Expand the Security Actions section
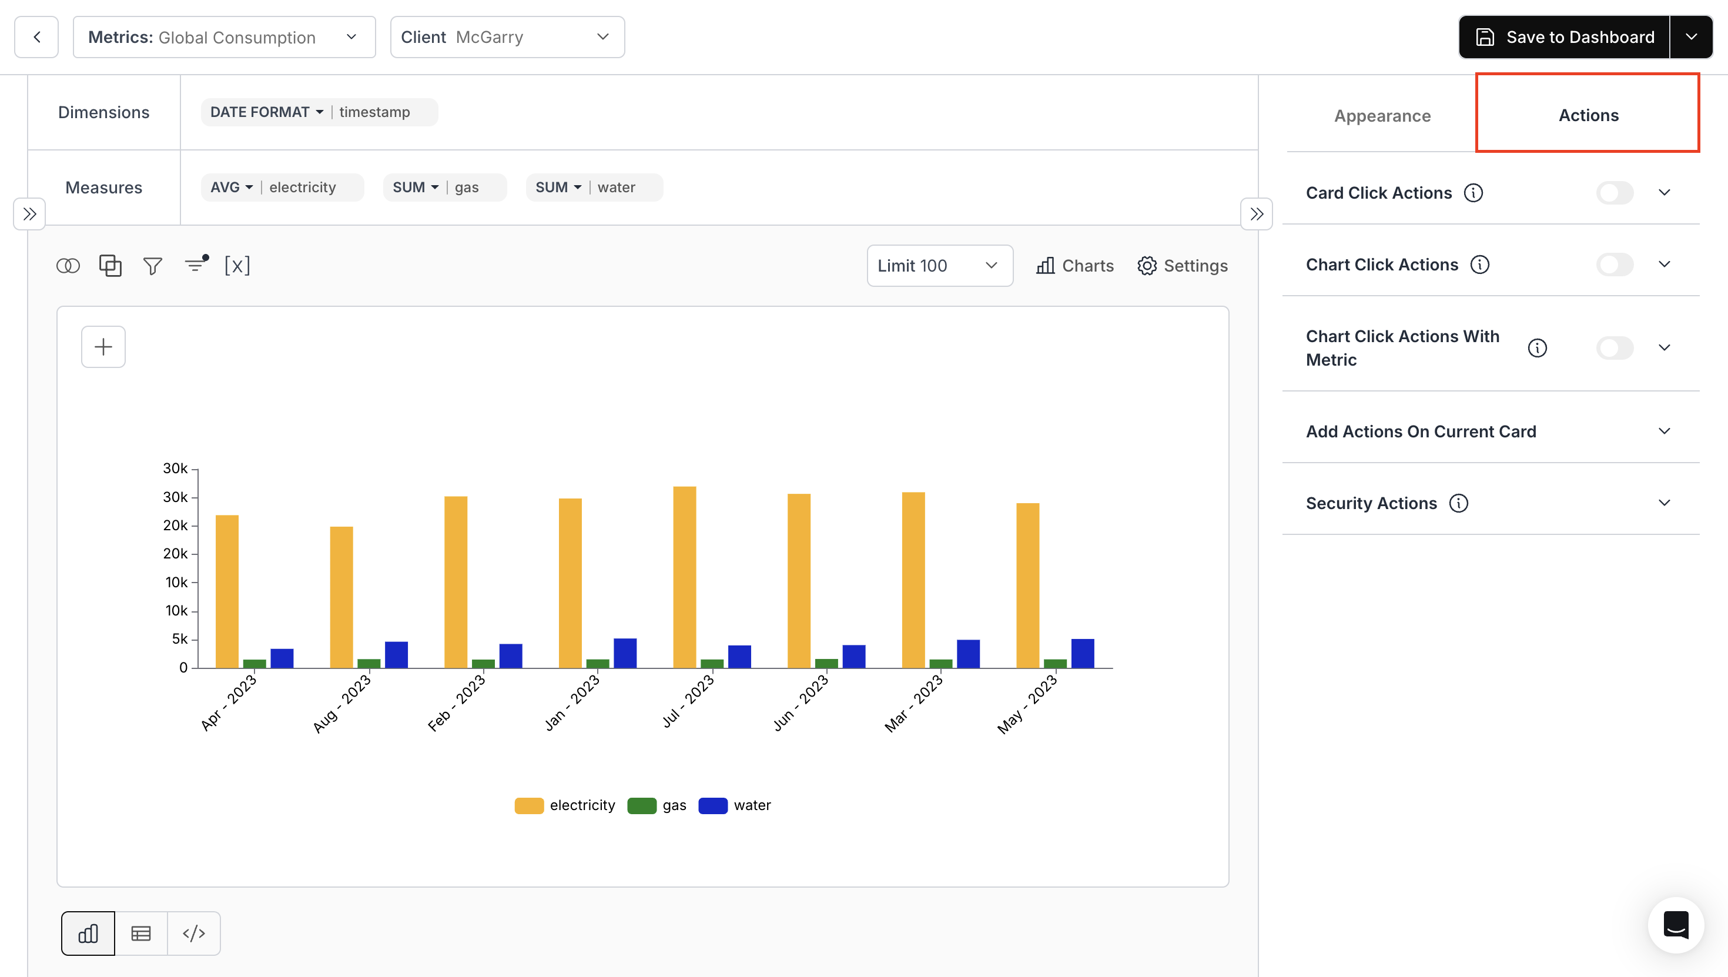Viewport: 1728px width, 977px height. tap(1665, 503)
